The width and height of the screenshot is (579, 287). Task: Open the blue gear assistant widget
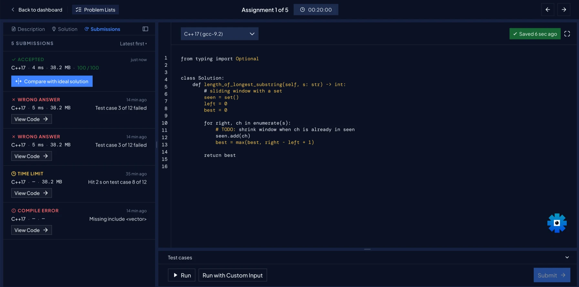[557, 223]
